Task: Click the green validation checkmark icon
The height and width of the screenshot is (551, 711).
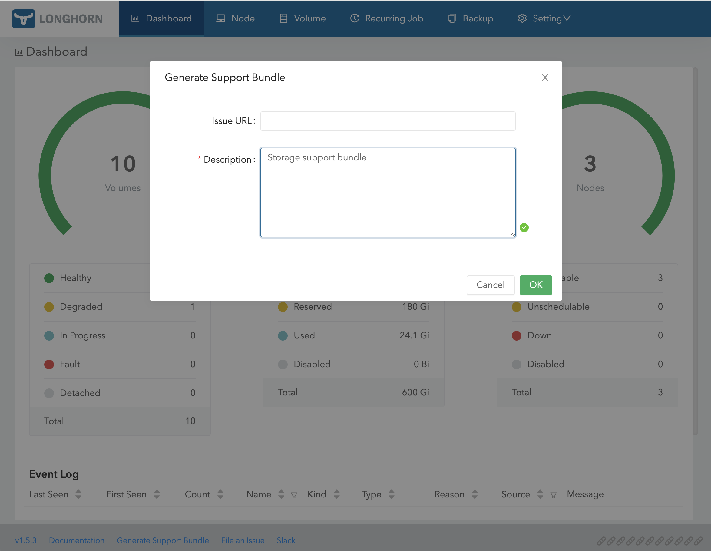Action: pyautogui.click(x=524, y=227)
